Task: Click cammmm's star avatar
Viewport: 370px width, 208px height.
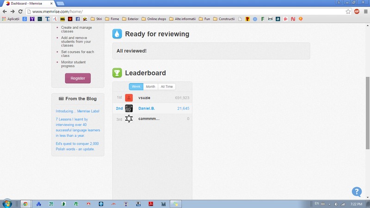Action: (129, 119)
